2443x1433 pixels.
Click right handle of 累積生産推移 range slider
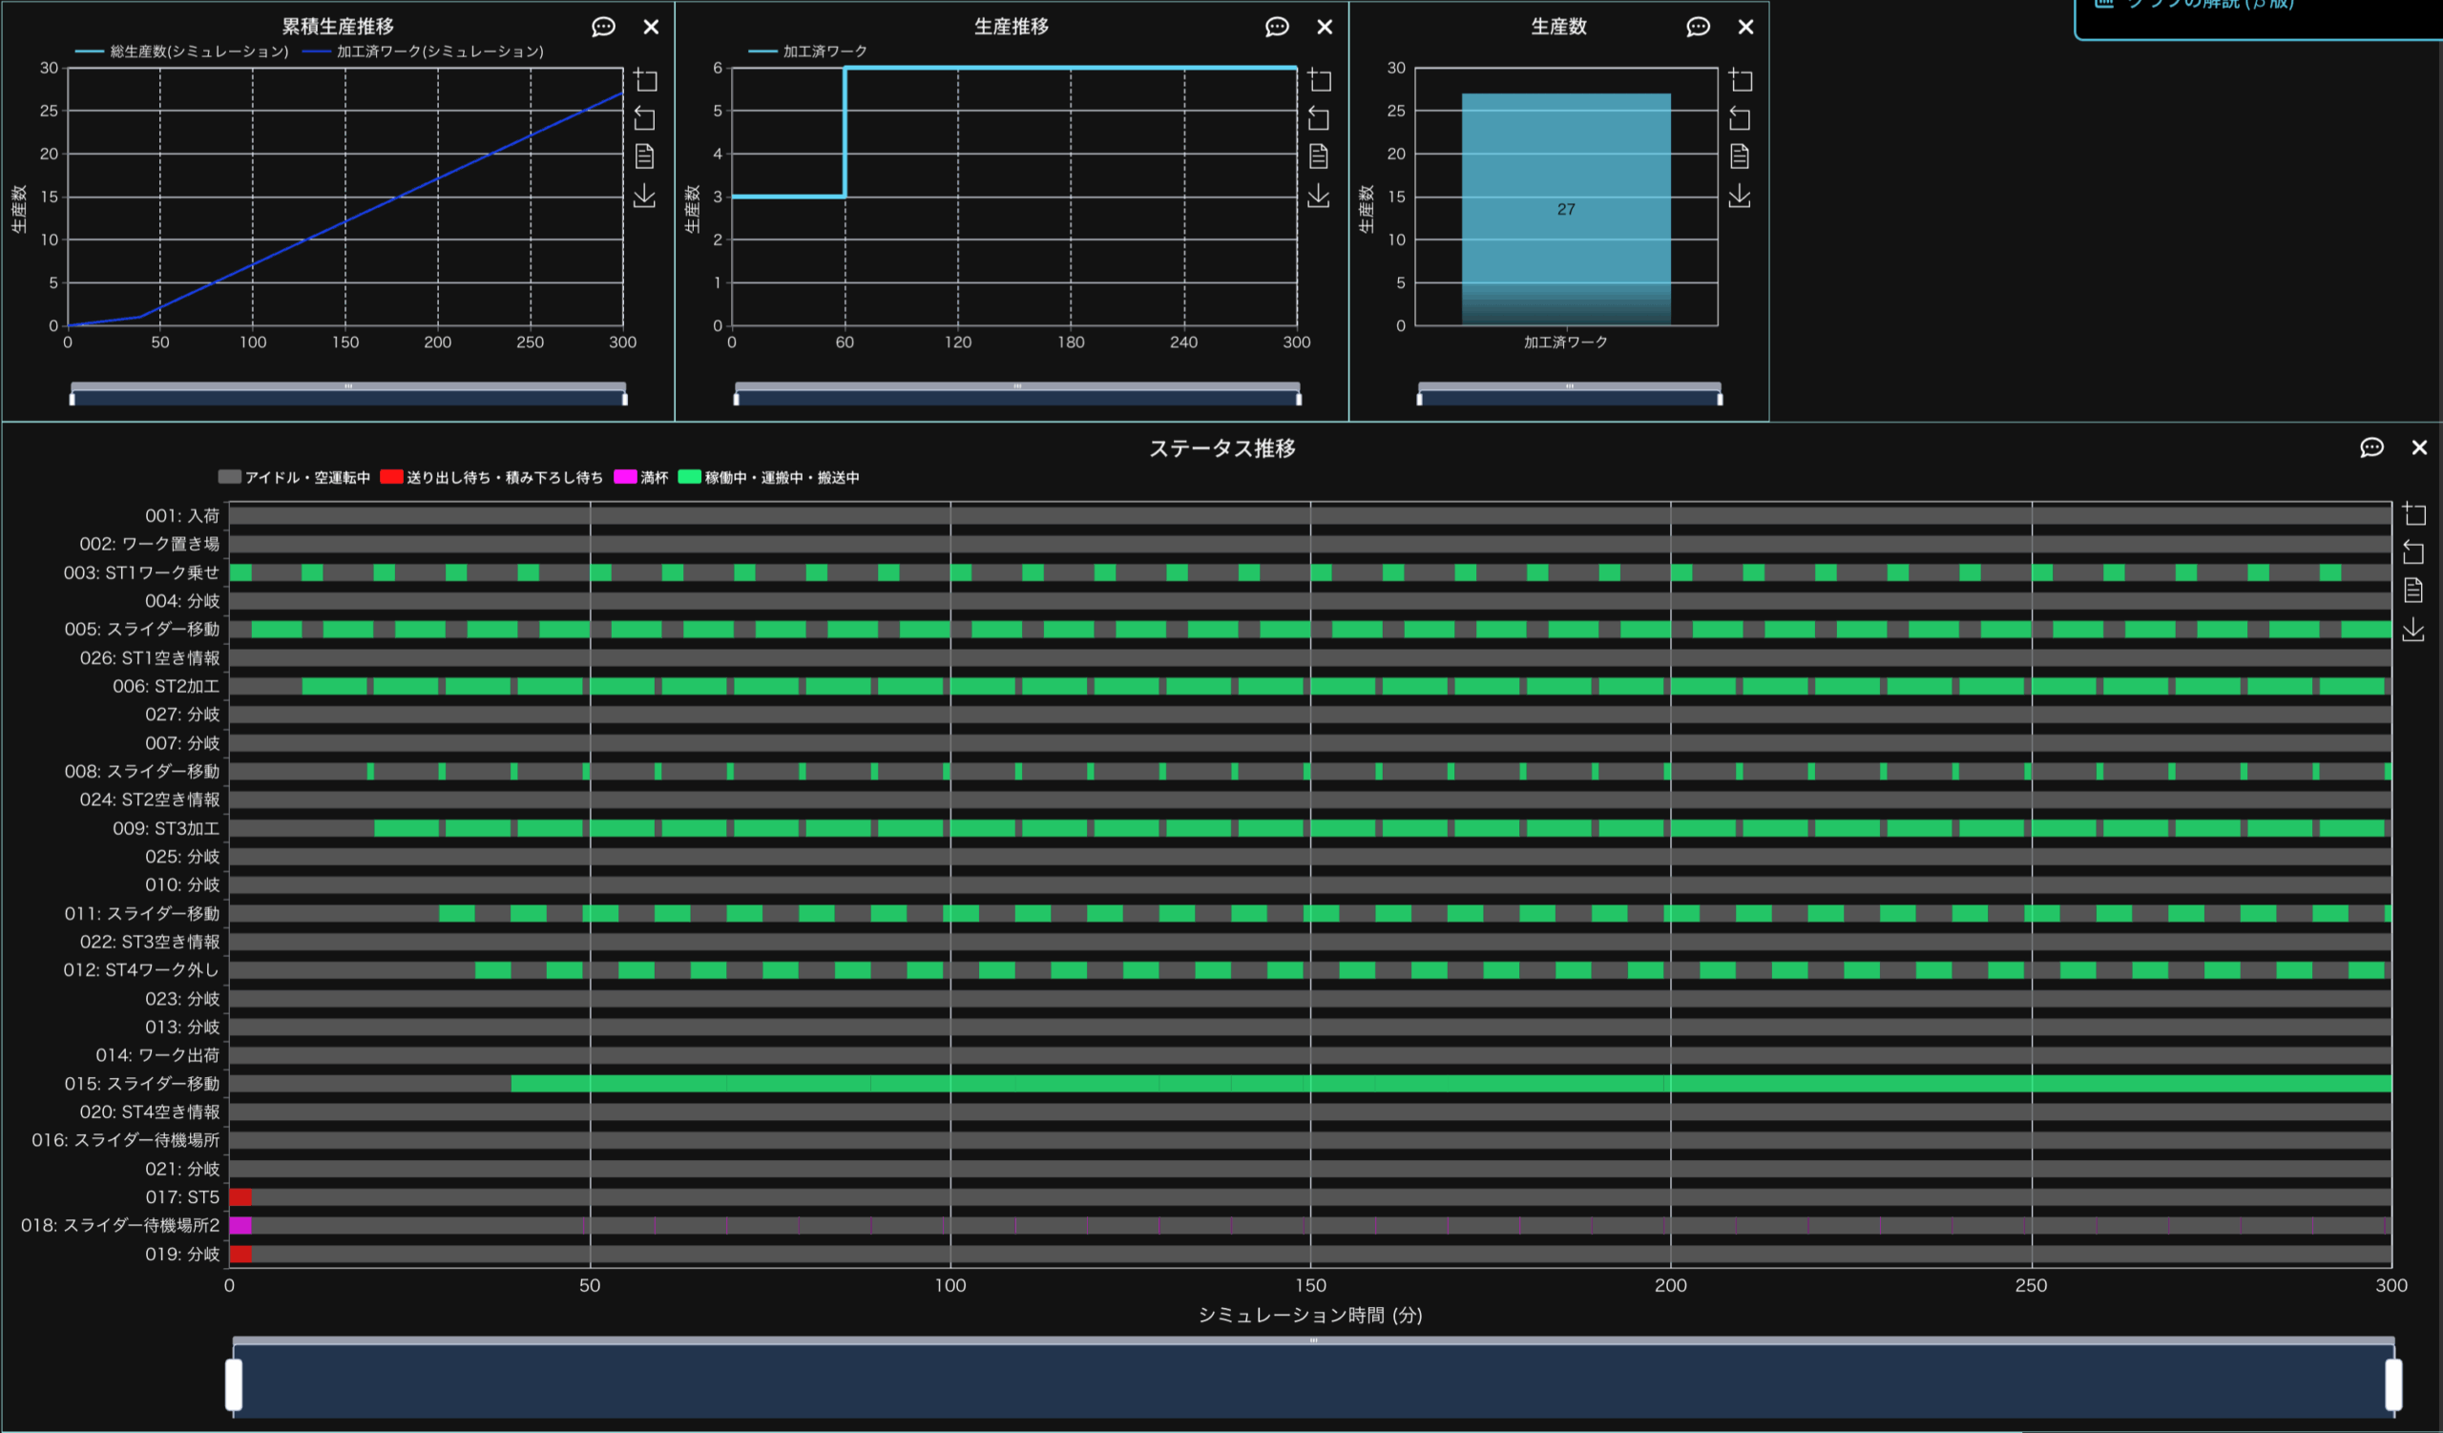[x=624, y=398]
